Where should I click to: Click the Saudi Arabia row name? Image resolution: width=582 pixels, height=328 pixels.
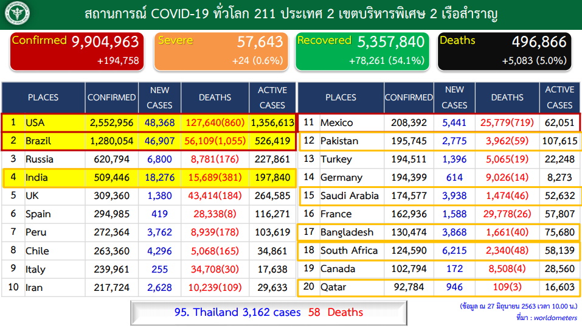pyautogui.click(x=350, y=195)
